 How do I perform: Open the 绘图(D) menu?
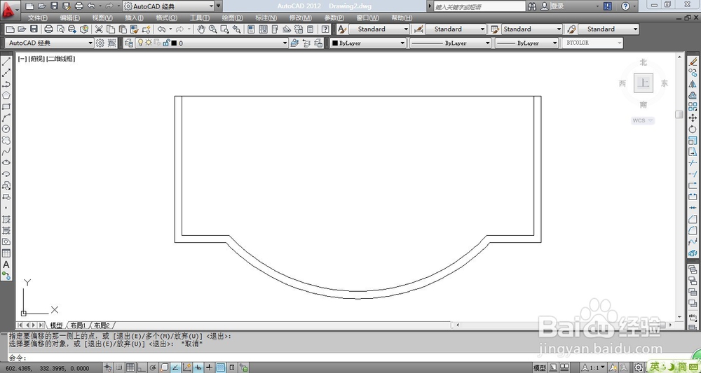pos(233,18)
